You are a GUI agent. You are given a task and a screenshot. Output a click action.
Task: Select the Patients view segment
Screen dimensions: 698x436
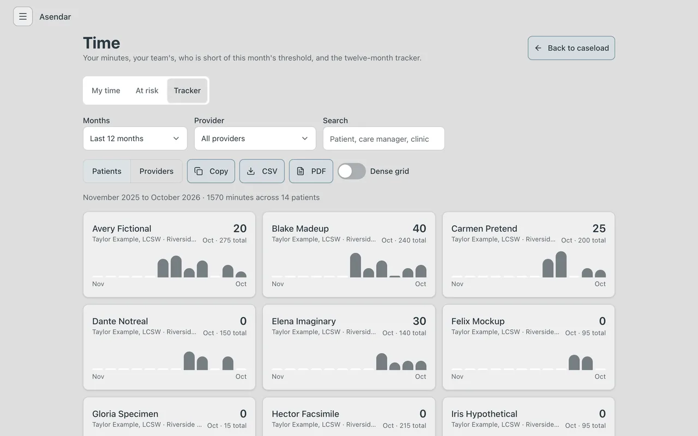pos(107,171)
